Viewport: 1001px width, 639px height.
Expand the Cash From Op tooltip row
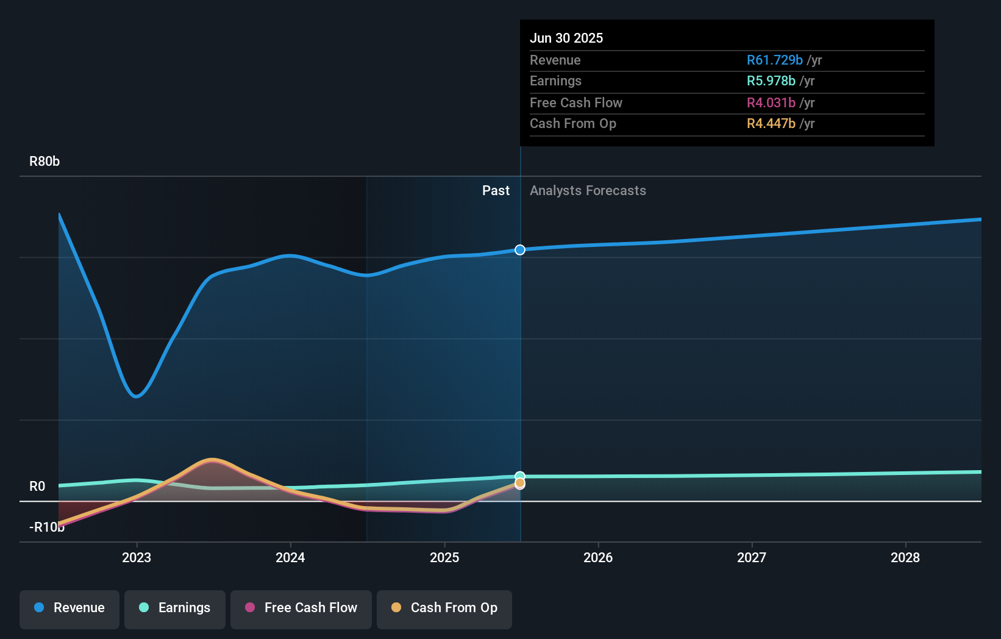727,123
